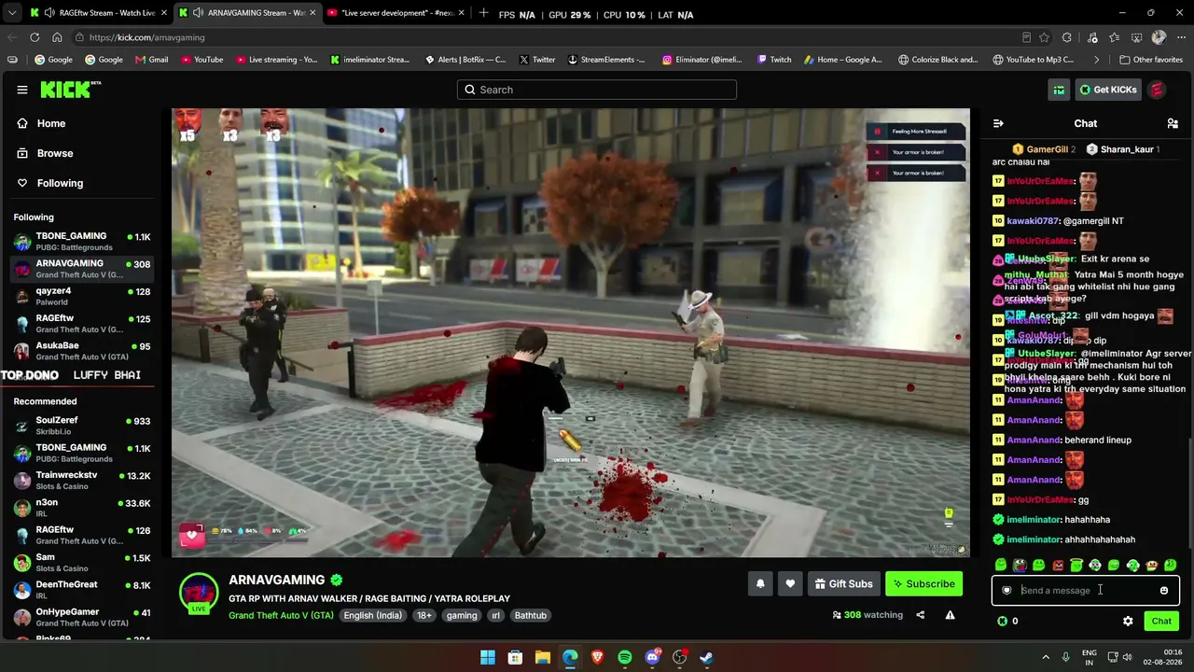
Task: Focus the Send a message input
Action: [x=1086, y=591]
